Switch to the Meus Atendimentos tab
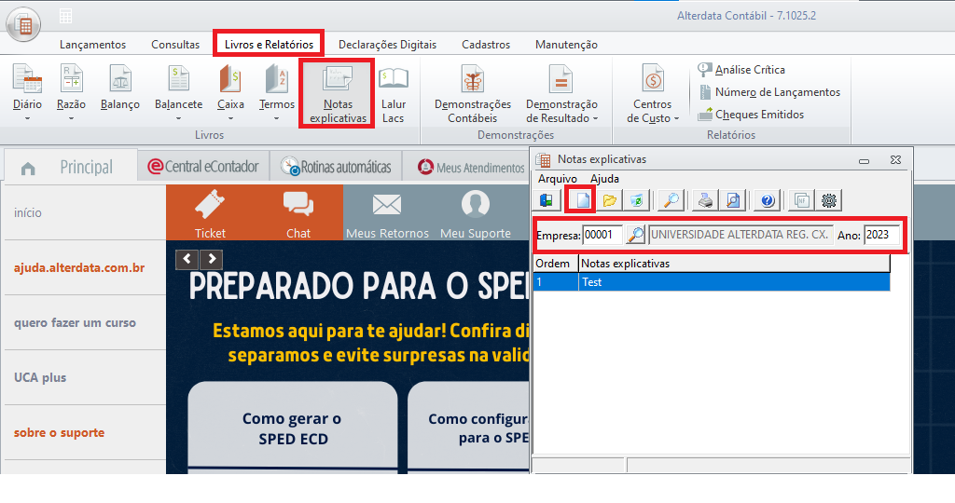The height and width of the screenshot is (503, 955). 471,168
